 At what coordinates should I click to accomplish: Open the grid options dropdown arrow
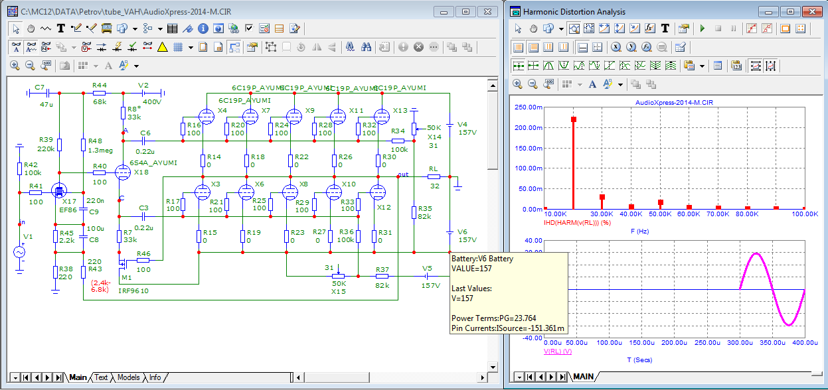pos(191,47)
